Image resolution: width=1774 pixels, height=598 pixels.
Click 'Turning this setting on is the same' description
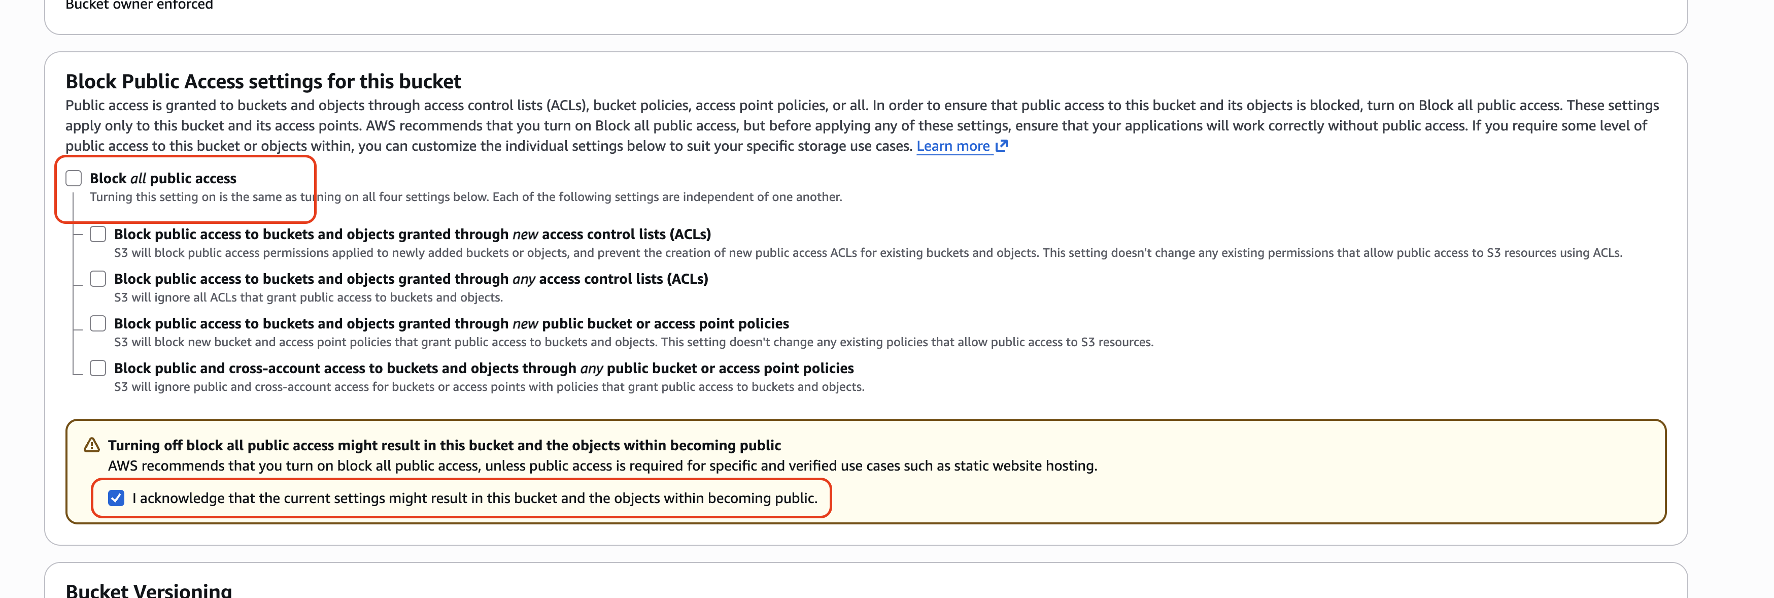tap(465, 197)
